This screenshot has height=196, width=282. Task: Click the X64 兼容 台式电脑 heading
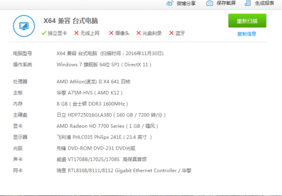pyautogui.click(x=70, y=21)
